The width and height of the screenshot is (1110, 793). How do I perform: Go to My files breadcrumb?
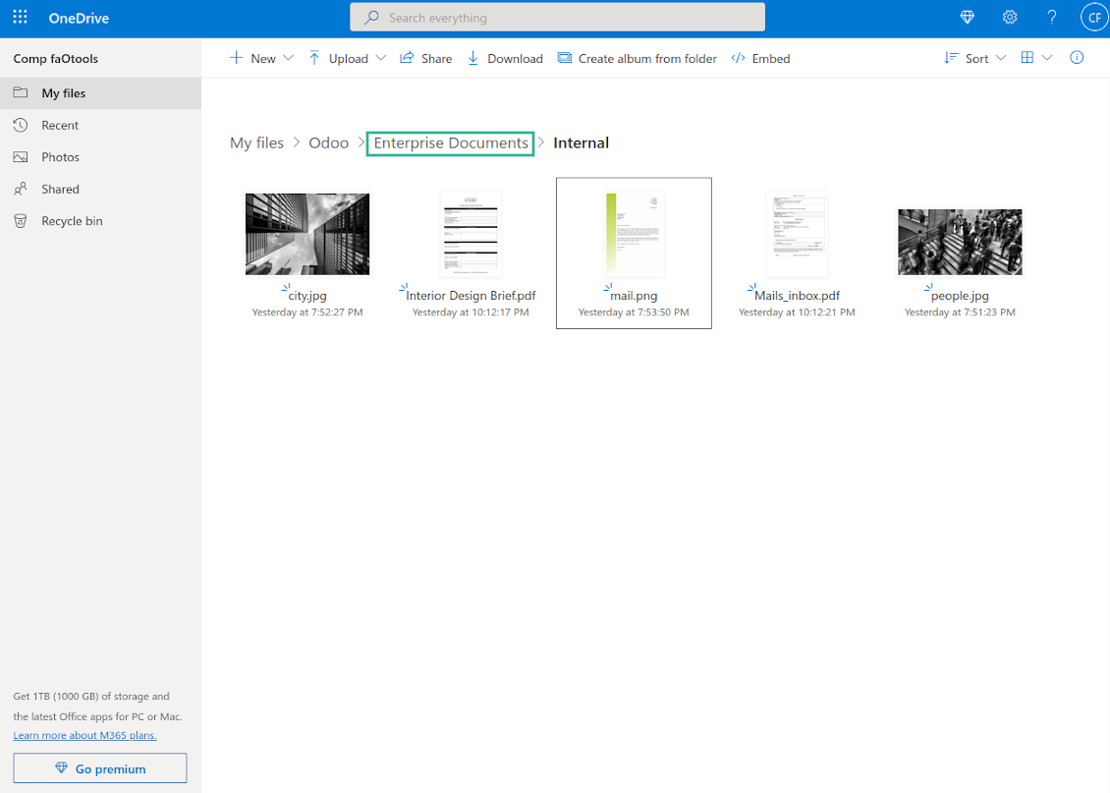[256, 143]
